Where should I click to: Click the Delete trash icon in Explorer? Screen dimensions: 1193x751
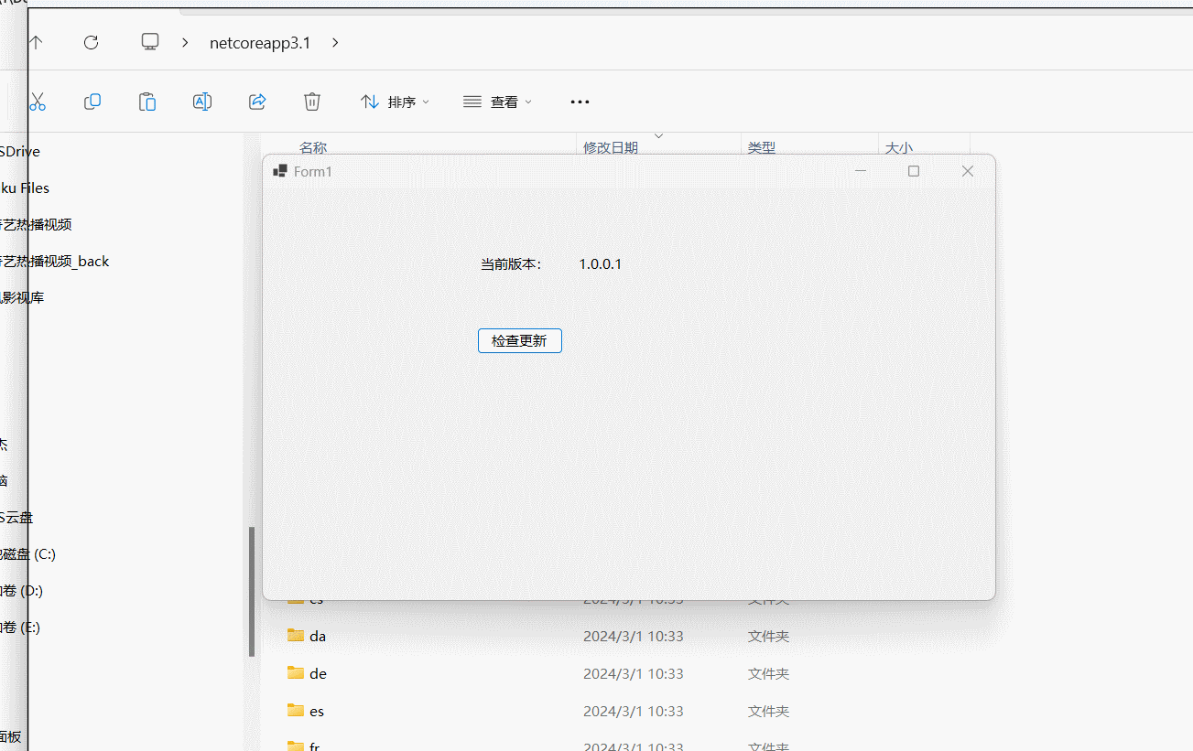click(x=312, y=102)
